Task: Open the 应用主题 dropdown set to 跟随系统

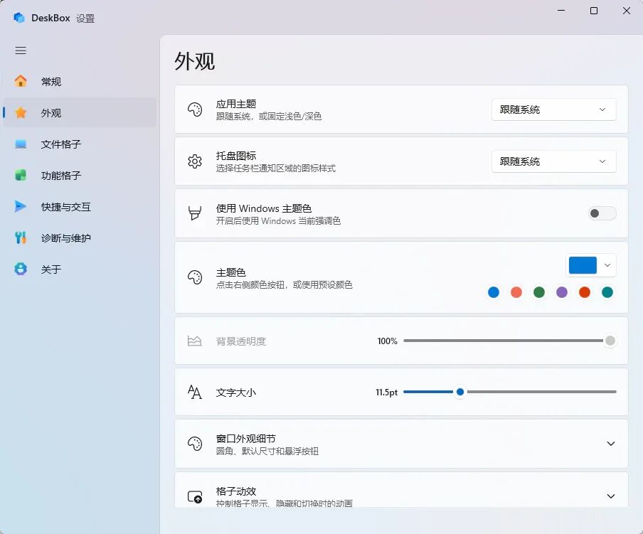Action: tap(553, 110)
